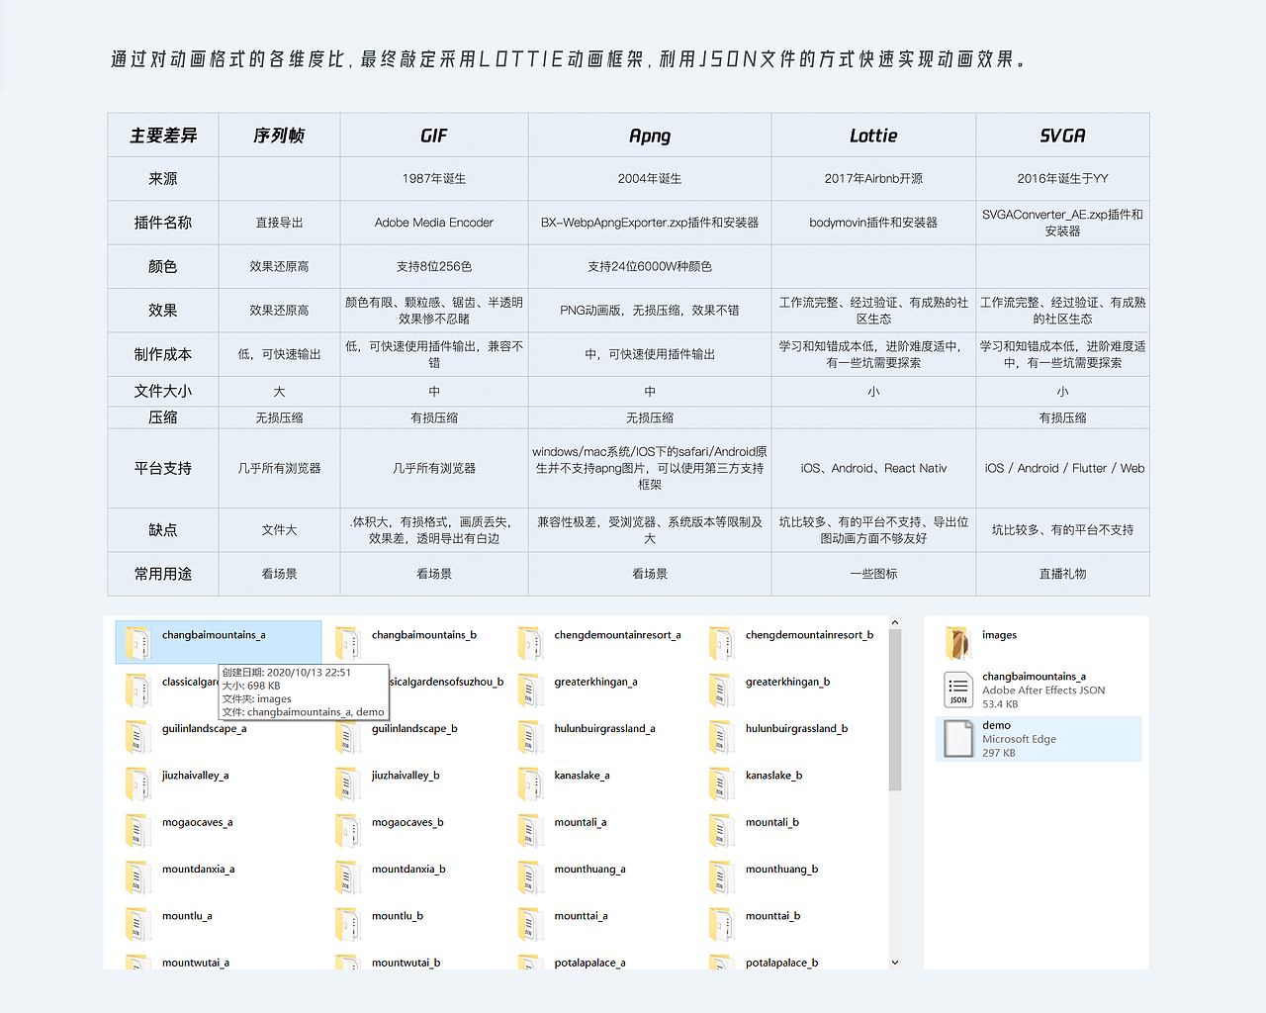Click the hulunbuirgrassland_b folder icon
This screenshot has width=1266, height=1013.
(721, 736)
